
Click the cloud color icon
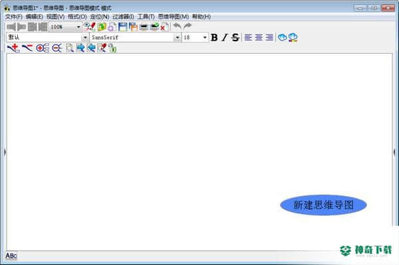293,37
